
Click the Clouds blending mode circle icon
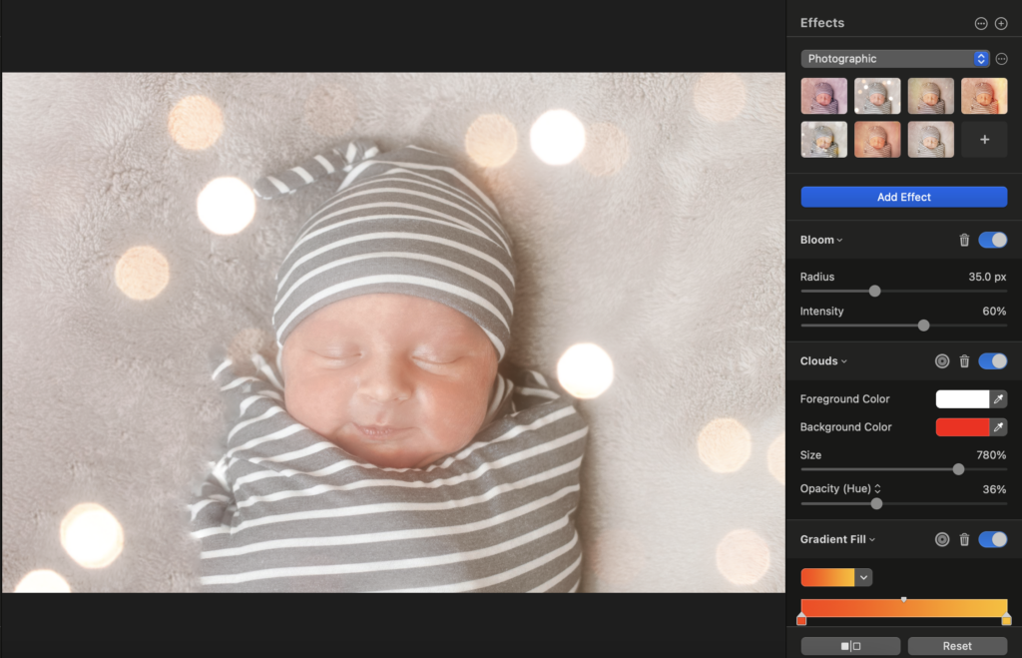pyautogui.click(x=942, y=361)
